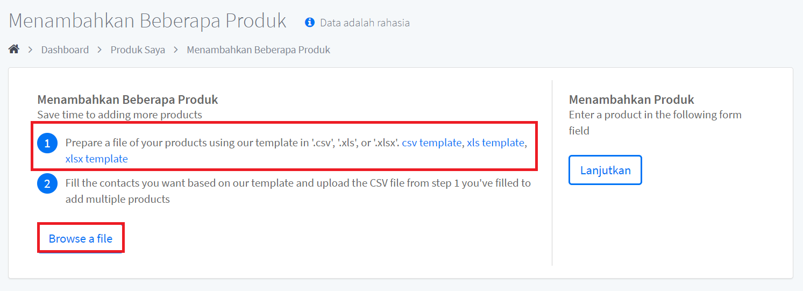Image resolution: width=803 pixels, height=291 pixels.
Task: Click the chevron right after the home icon
Action: tap(31, 50)
